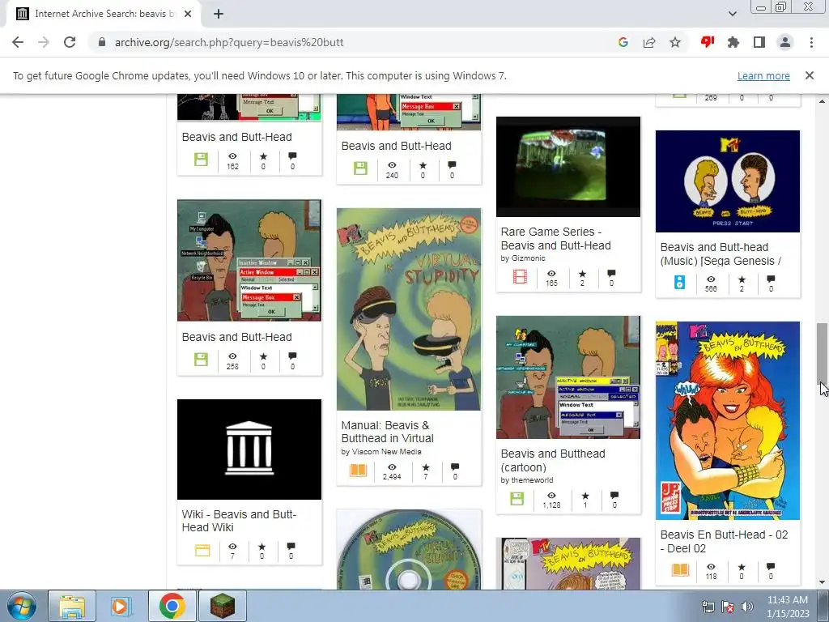Viewport: 829px width, 622px height.
Task: Open the Beavis and Butt-Head item with 162 views
Action: pos(237,137)
